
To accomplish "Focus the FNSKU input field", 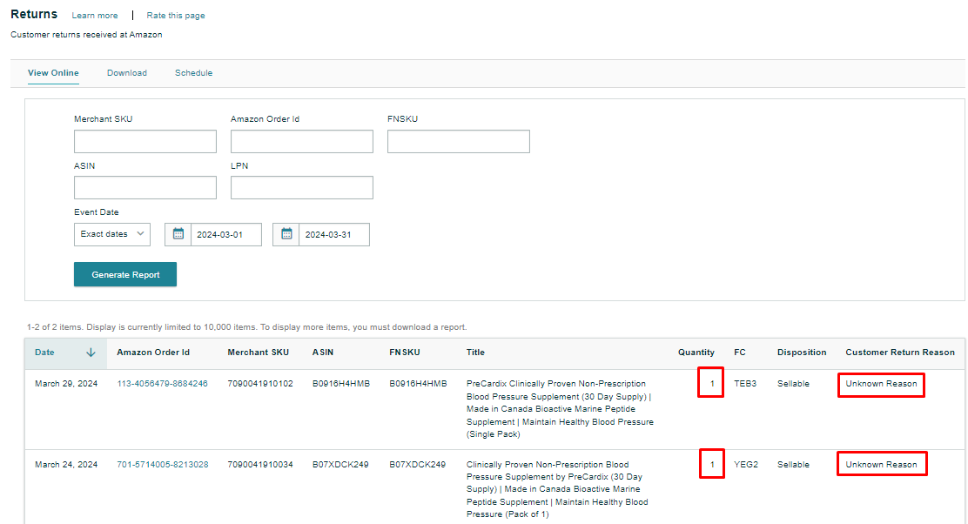I will (x=459, y=141).
